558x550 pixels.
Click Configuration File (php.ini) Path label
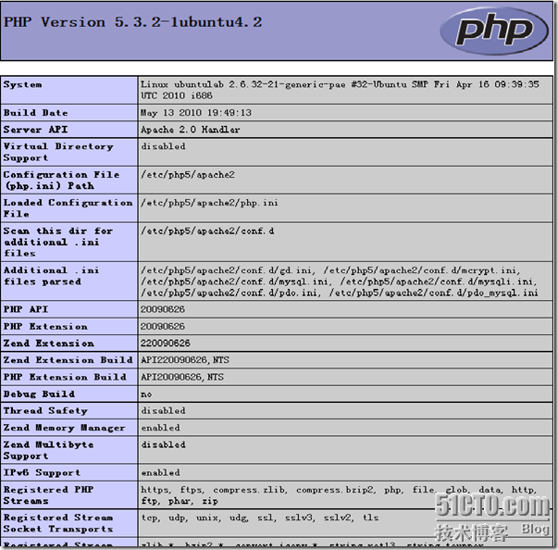tap(61, 181)
